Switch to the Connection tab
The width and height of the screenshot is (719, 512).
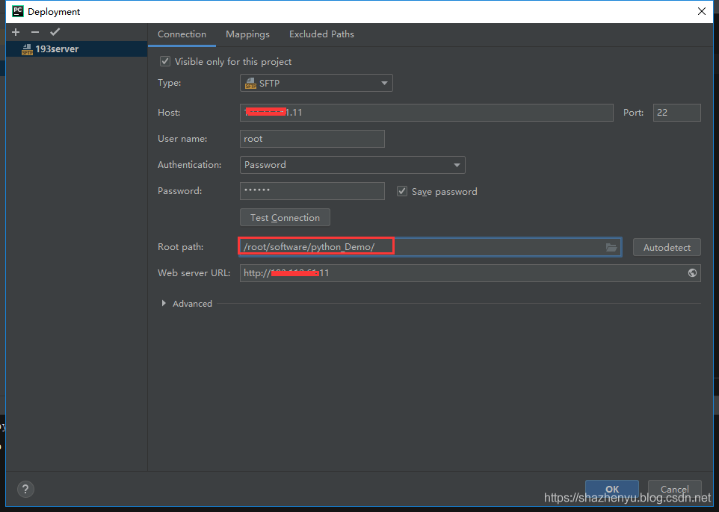click(x=182, y=34)
